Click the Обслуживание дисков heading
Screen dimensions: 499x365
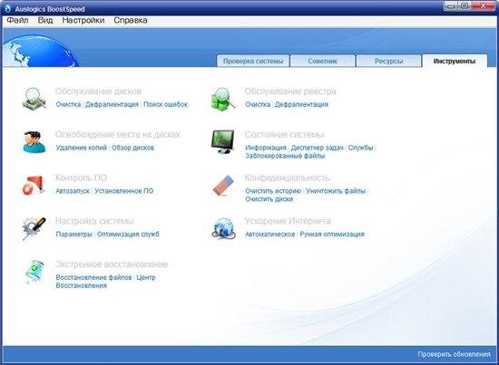(98, 91)
